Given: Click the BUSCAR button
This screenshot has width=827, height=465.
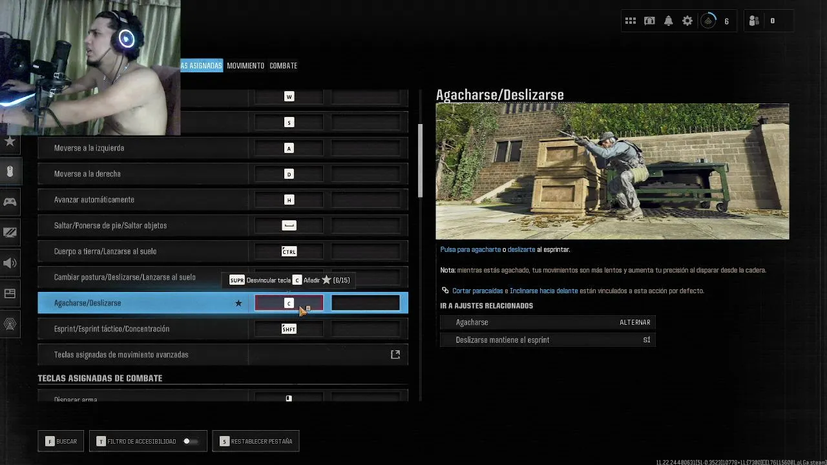Looking at the screenshot, I should click(x=61, y=441).
